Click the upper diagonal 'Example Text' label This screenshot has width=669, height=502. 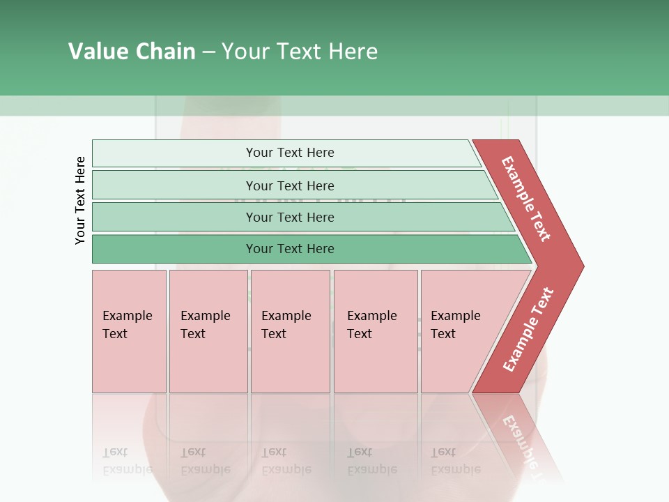click(x=526, y=199)
